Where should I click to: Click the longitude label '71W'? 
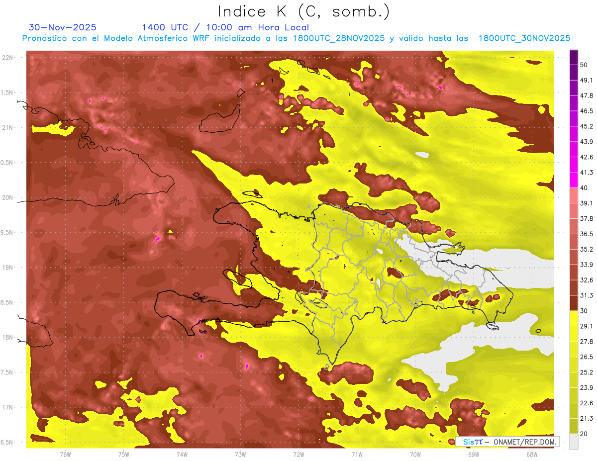(357, 454)
